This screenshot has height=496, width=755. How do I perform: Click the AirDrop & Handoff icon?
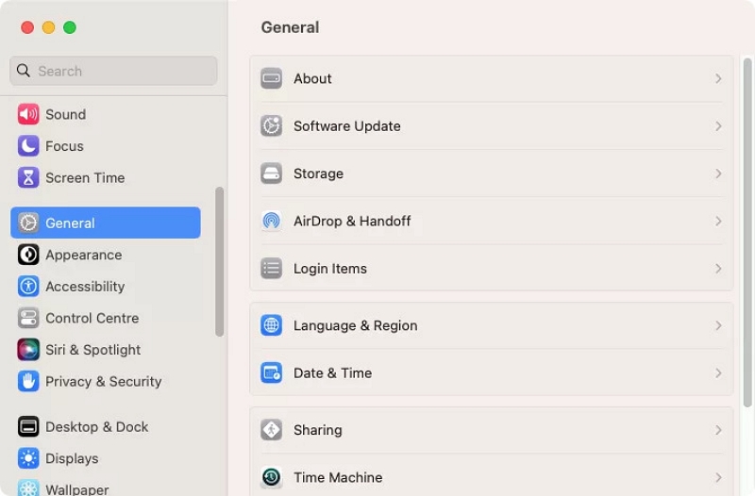tap(272, 221)
